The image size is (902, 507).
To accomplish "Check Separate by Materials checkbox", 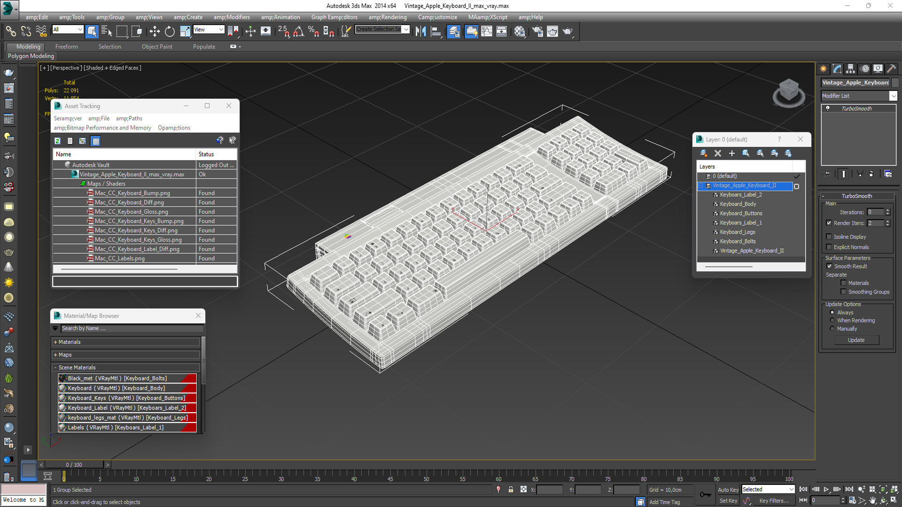I will tap(843, 283).
